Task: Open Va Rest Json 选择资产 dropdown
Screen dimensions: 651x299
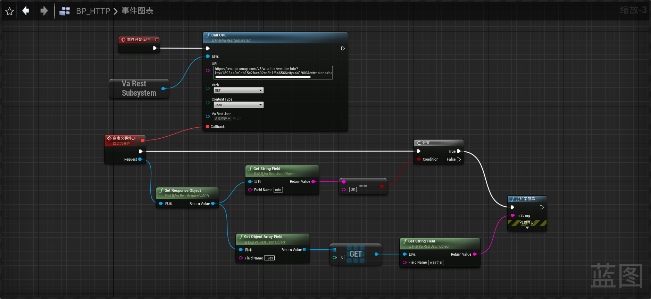Action: (222, 119)
